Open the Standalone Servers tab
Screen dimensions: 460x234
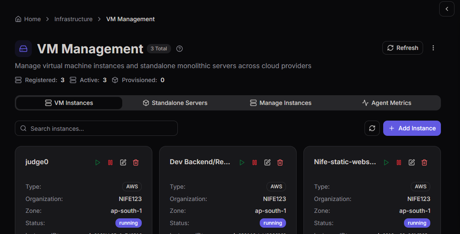pyautogui.click(x=175, y=103)
